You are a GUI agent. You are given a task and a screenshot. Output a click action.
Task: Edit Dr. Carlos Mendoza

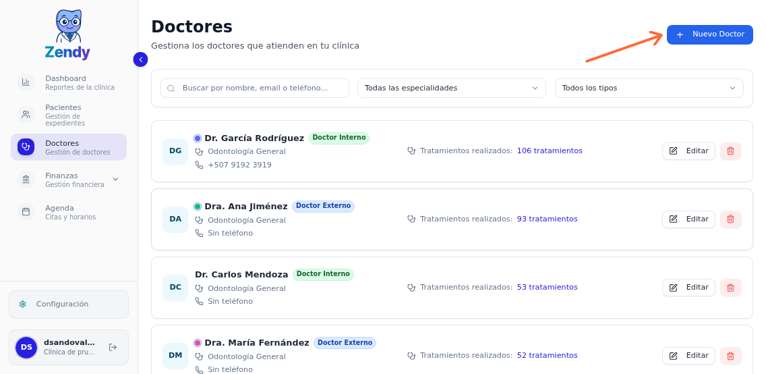(x=688, y=288)
